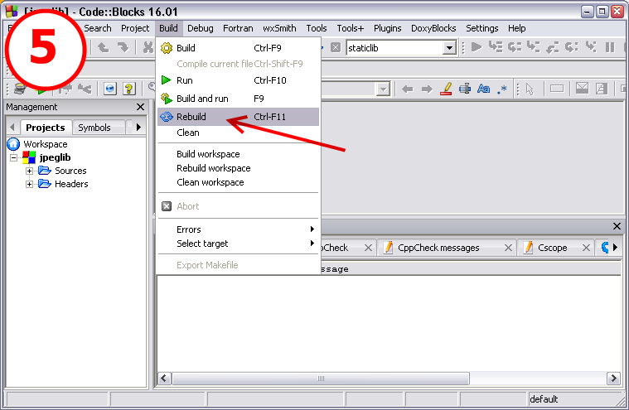Click the Debug/Continue play icon

click(x=477, y=47)
